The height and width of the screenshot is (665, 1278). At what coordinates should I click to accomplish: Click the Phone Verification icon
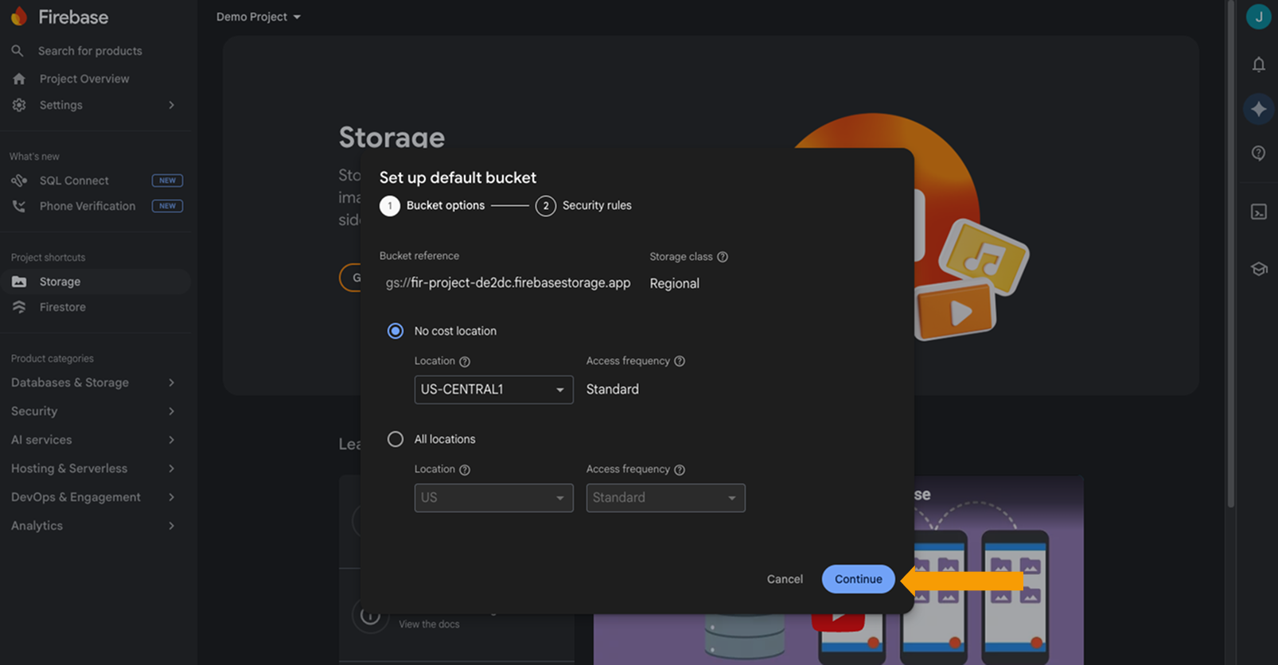click(x=19, y=206)
